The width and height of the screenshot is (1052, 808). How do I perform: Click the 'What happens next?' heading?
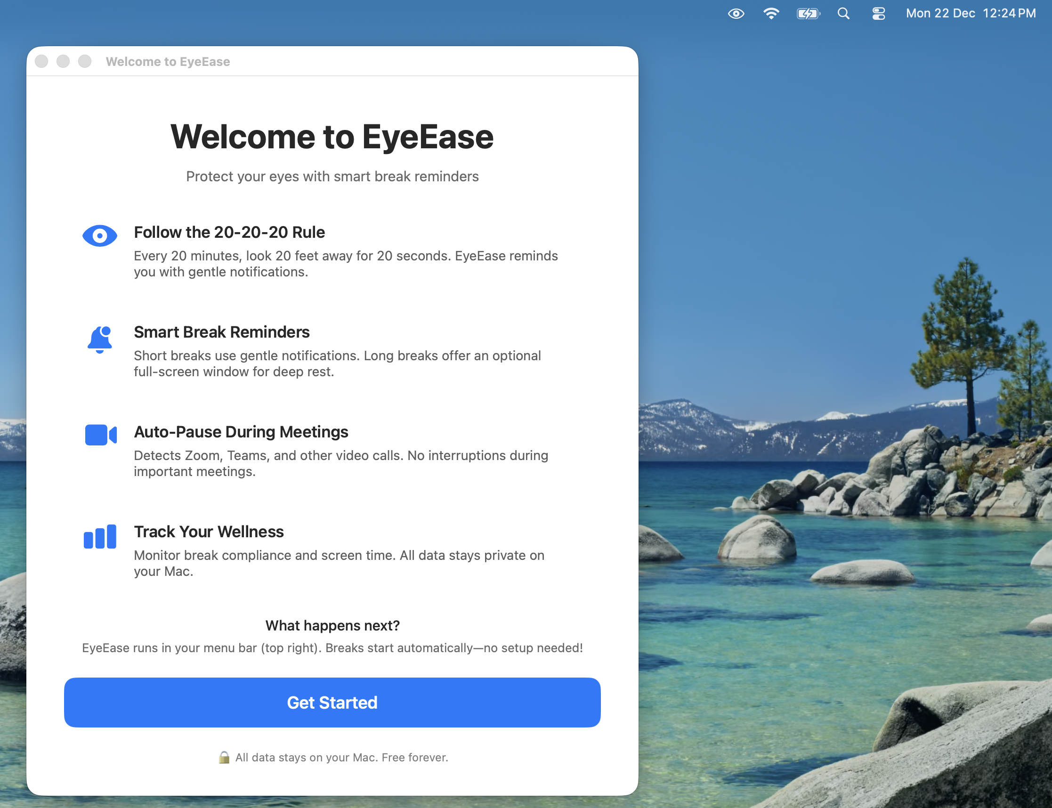pyautogui.click(x=332, y=625)
